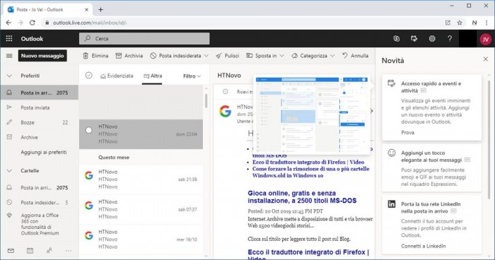The image size is (495, 260).
Task: Open the events and tasks quick-access icon
Action: (414, 38)
